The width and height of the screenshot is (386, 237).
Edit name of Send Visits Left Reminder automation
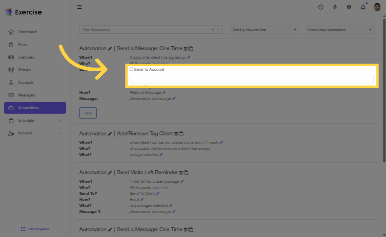tap(110, 173)
